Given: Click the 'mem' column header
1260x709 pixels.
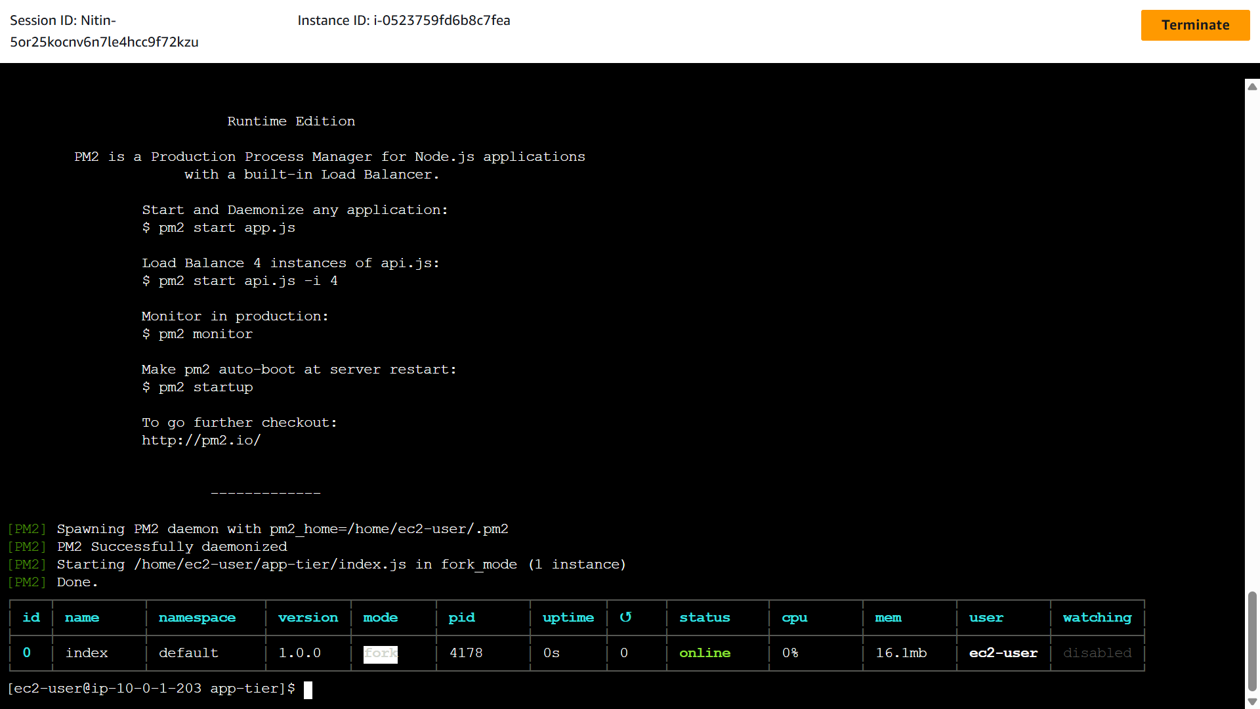Looking at the screenshot, I should (888, 618).
